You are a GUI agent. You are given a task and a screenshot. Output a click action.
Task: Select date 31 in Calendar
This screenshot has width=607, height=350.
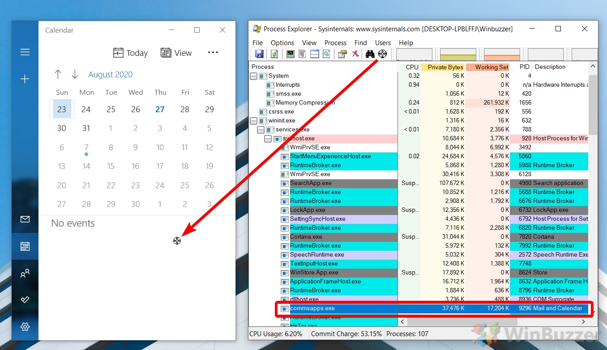coord(86,128)
